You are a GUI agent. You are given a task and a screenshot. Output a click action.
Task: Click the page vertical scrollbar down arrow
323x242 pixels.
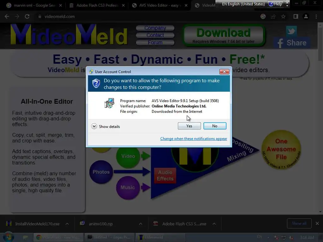click(x=320, y=212)
